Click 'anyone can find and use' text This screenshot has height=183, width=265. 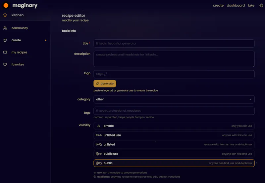237,154
